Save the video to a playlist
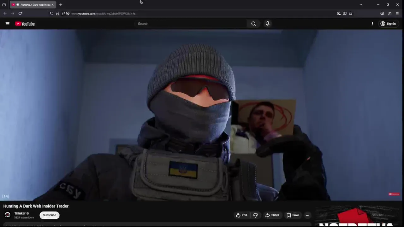This screenshot has width=404, height=227. [x=293, y=215]
